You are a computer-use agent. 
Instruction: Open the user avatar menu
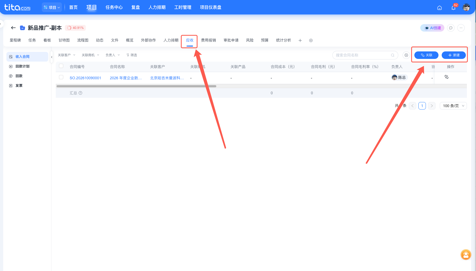pos(466,7)
